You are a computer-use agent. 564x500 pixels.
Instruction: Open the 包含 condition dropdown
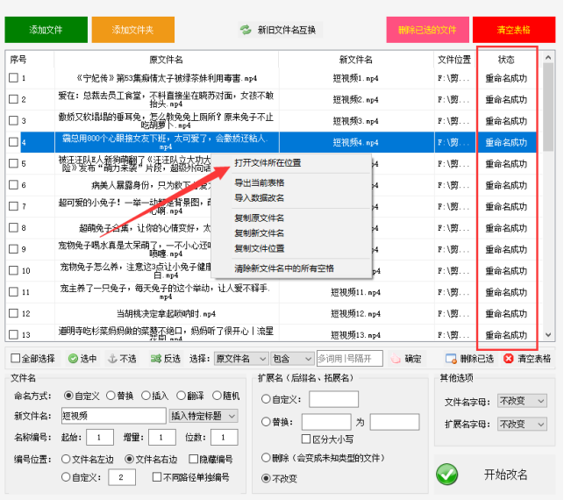coord(292,359)
